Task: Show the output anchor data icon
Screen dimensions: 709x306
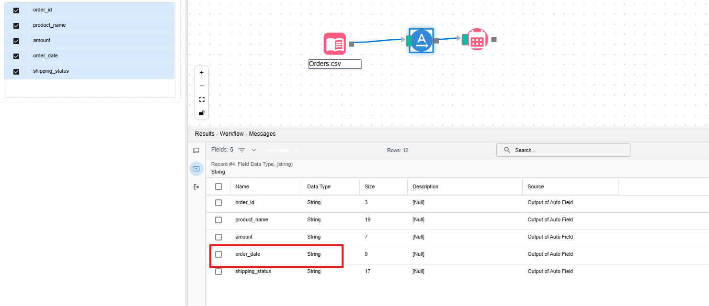Action: point(196,187)
